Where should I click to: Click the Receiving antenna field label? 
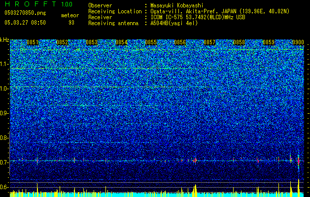pyautogui.click(x=113, y=23)
